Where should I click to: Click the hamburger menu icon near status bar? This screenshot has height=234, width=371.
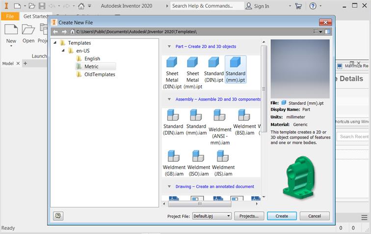(364, 217)
